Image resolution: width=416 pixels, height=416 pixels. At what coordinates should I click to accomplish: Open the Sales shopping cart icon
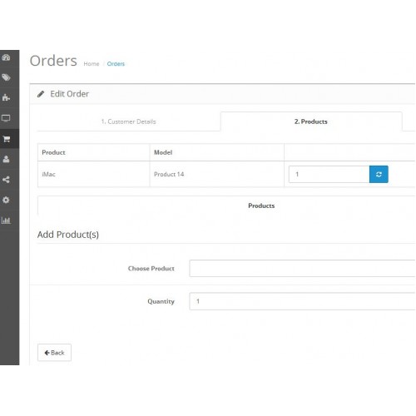click(6, 139)
